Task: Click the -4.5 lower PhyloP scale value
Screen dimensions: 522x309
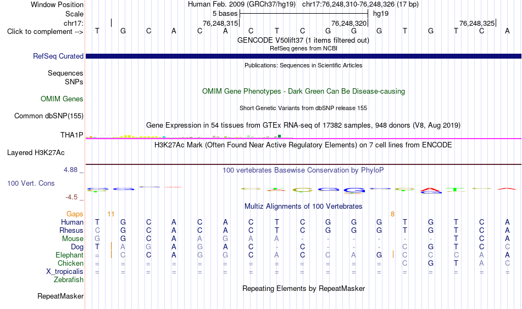Action: point(71,197)
